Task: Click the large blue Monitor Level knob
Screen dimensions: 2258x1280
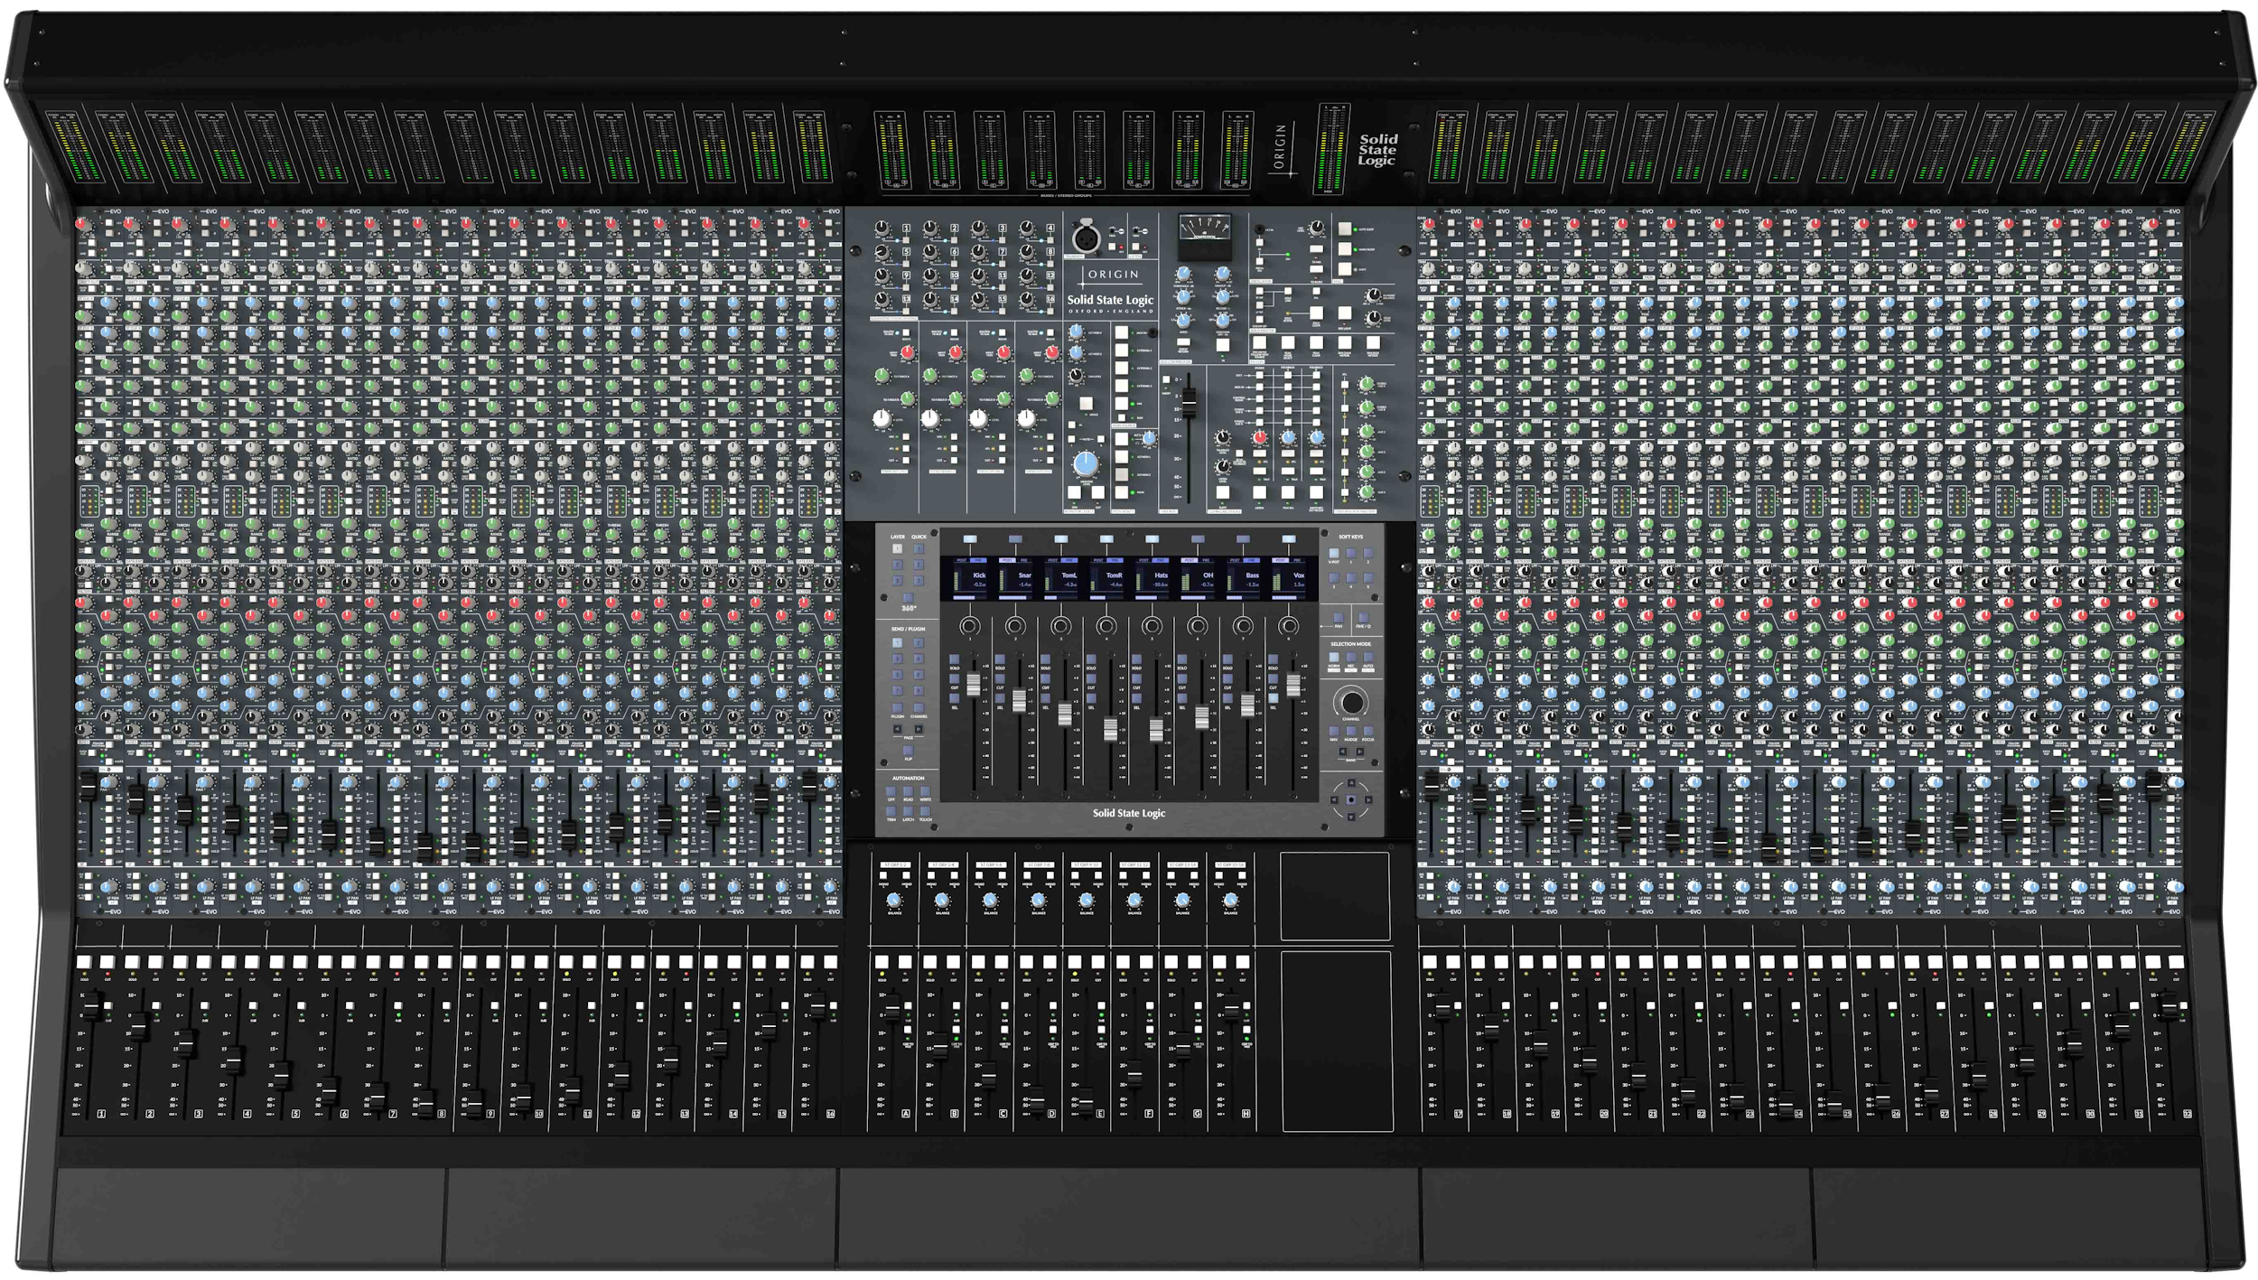Action: coord(1085,463)
